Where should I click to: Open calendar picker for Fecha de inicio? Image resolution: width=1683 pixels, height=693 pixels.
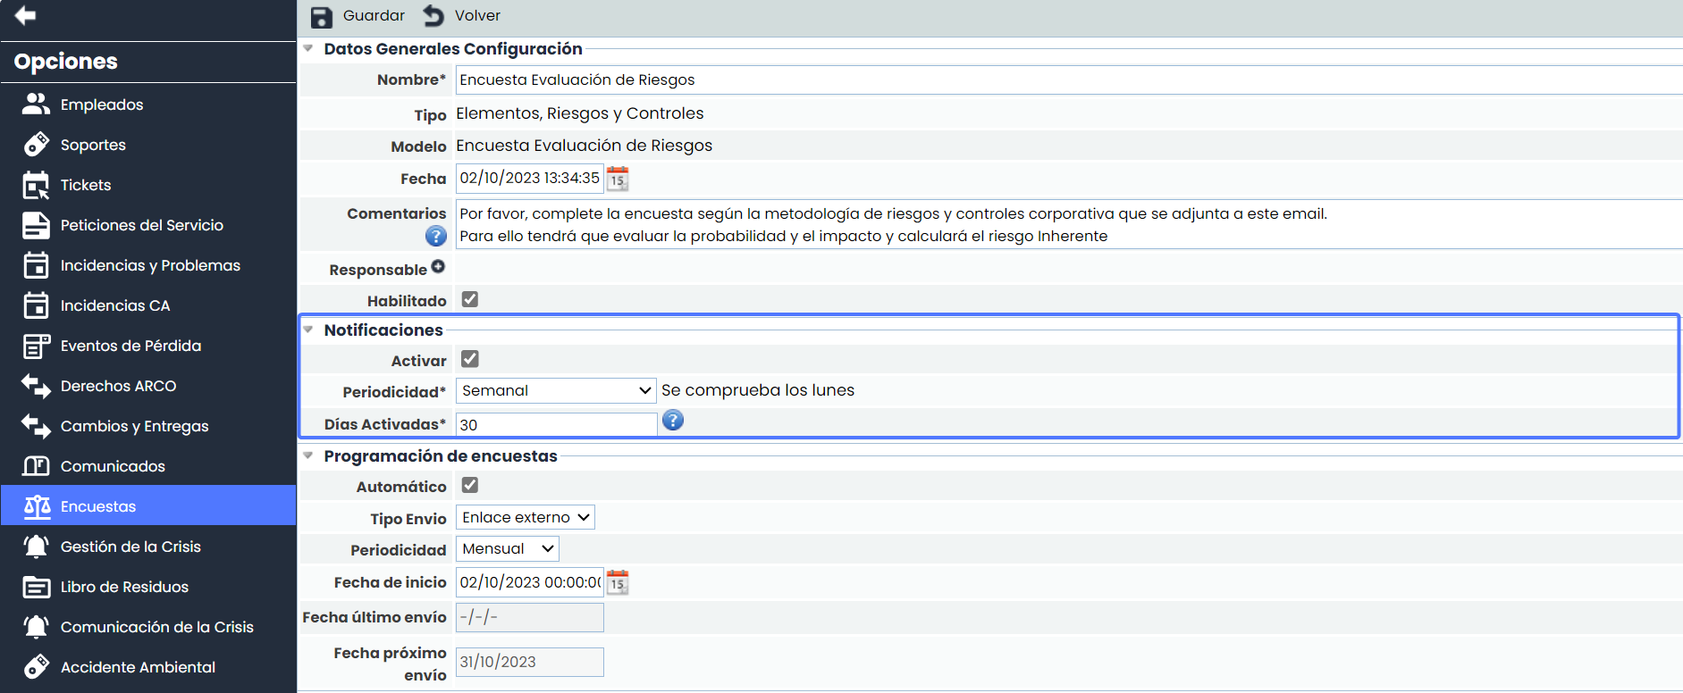tap(618, 583)
